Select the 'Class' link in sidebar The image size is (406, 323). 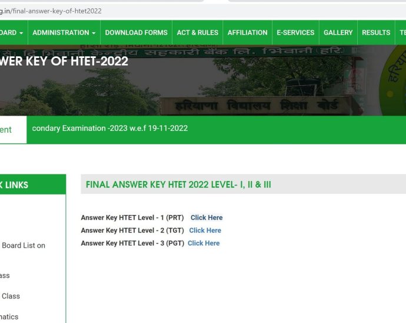[x=11, y=297]
